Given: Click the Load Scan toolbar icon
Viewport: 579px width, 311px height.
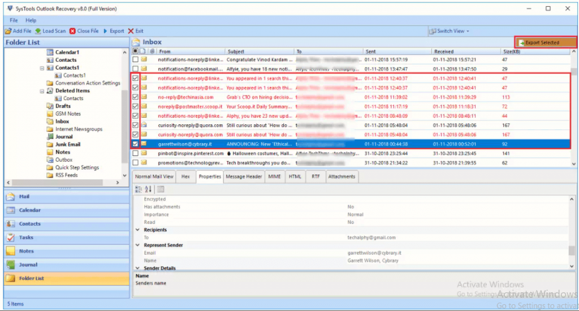Looking at the screenshot, I should [x=38, y=31].
